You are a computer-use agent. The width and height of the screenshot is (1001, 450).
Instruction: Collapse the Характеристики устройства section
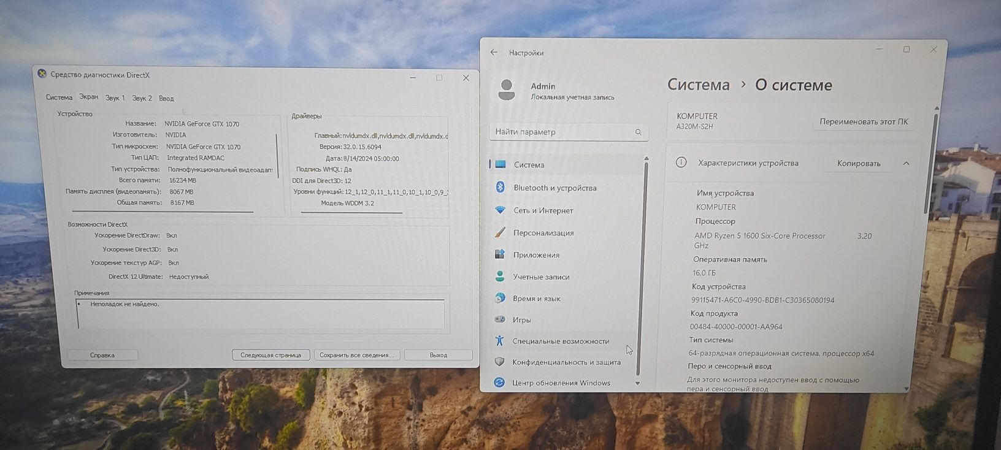tap(906, 163)
